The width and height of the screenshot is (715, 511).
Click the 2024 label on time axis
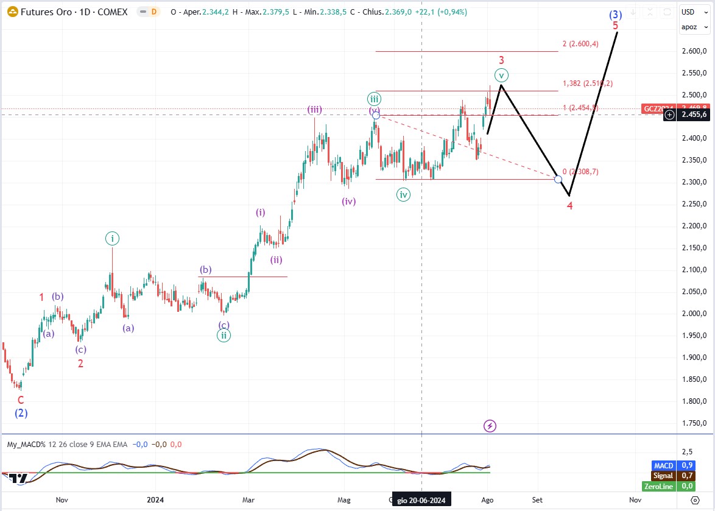(x=155, y=500)
